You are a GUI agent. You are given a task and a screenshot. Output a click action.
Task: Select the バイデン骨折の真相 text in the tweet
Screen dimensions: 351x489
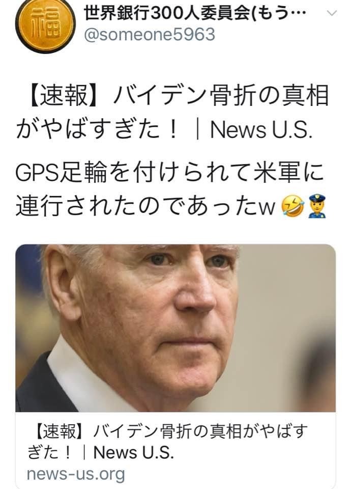coord(222,95)
